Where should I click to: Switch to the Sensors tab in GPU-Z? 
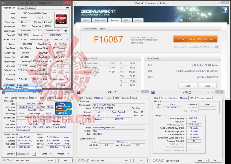pos(21,8)
